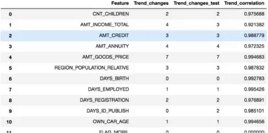Select the AMT_ANNUITY feature cell
This screenshot has height=133, width=268.
point(112,46)
